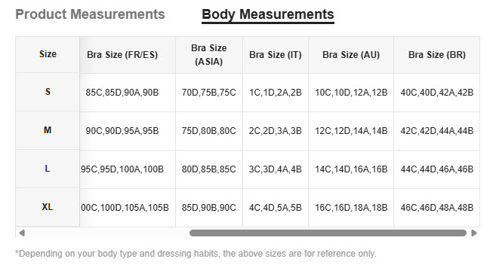
Task: Click the left scroll arrow of the table
Action: [22, 233]
